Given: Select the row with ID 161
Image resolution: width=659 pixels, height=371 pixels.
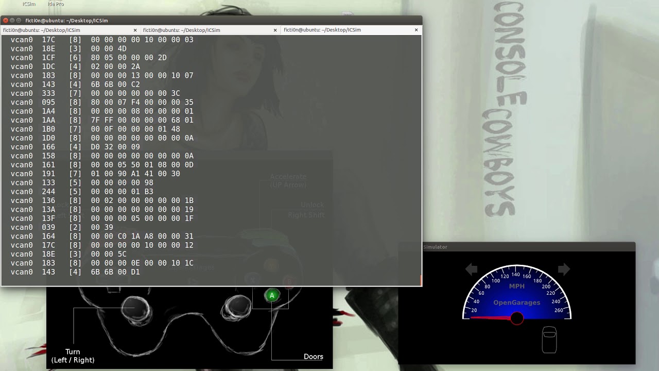Looking at the screenshot, I should point(102,165).
